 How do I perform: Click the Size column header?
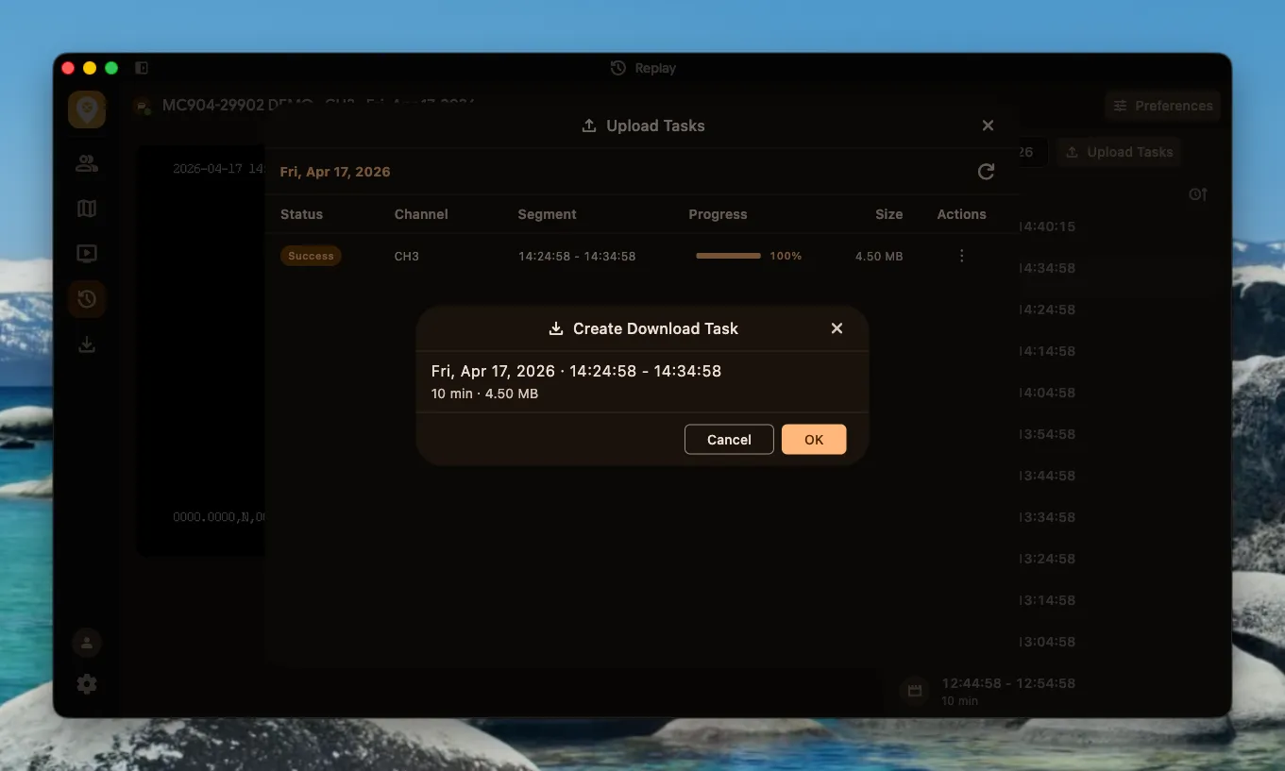888,214
